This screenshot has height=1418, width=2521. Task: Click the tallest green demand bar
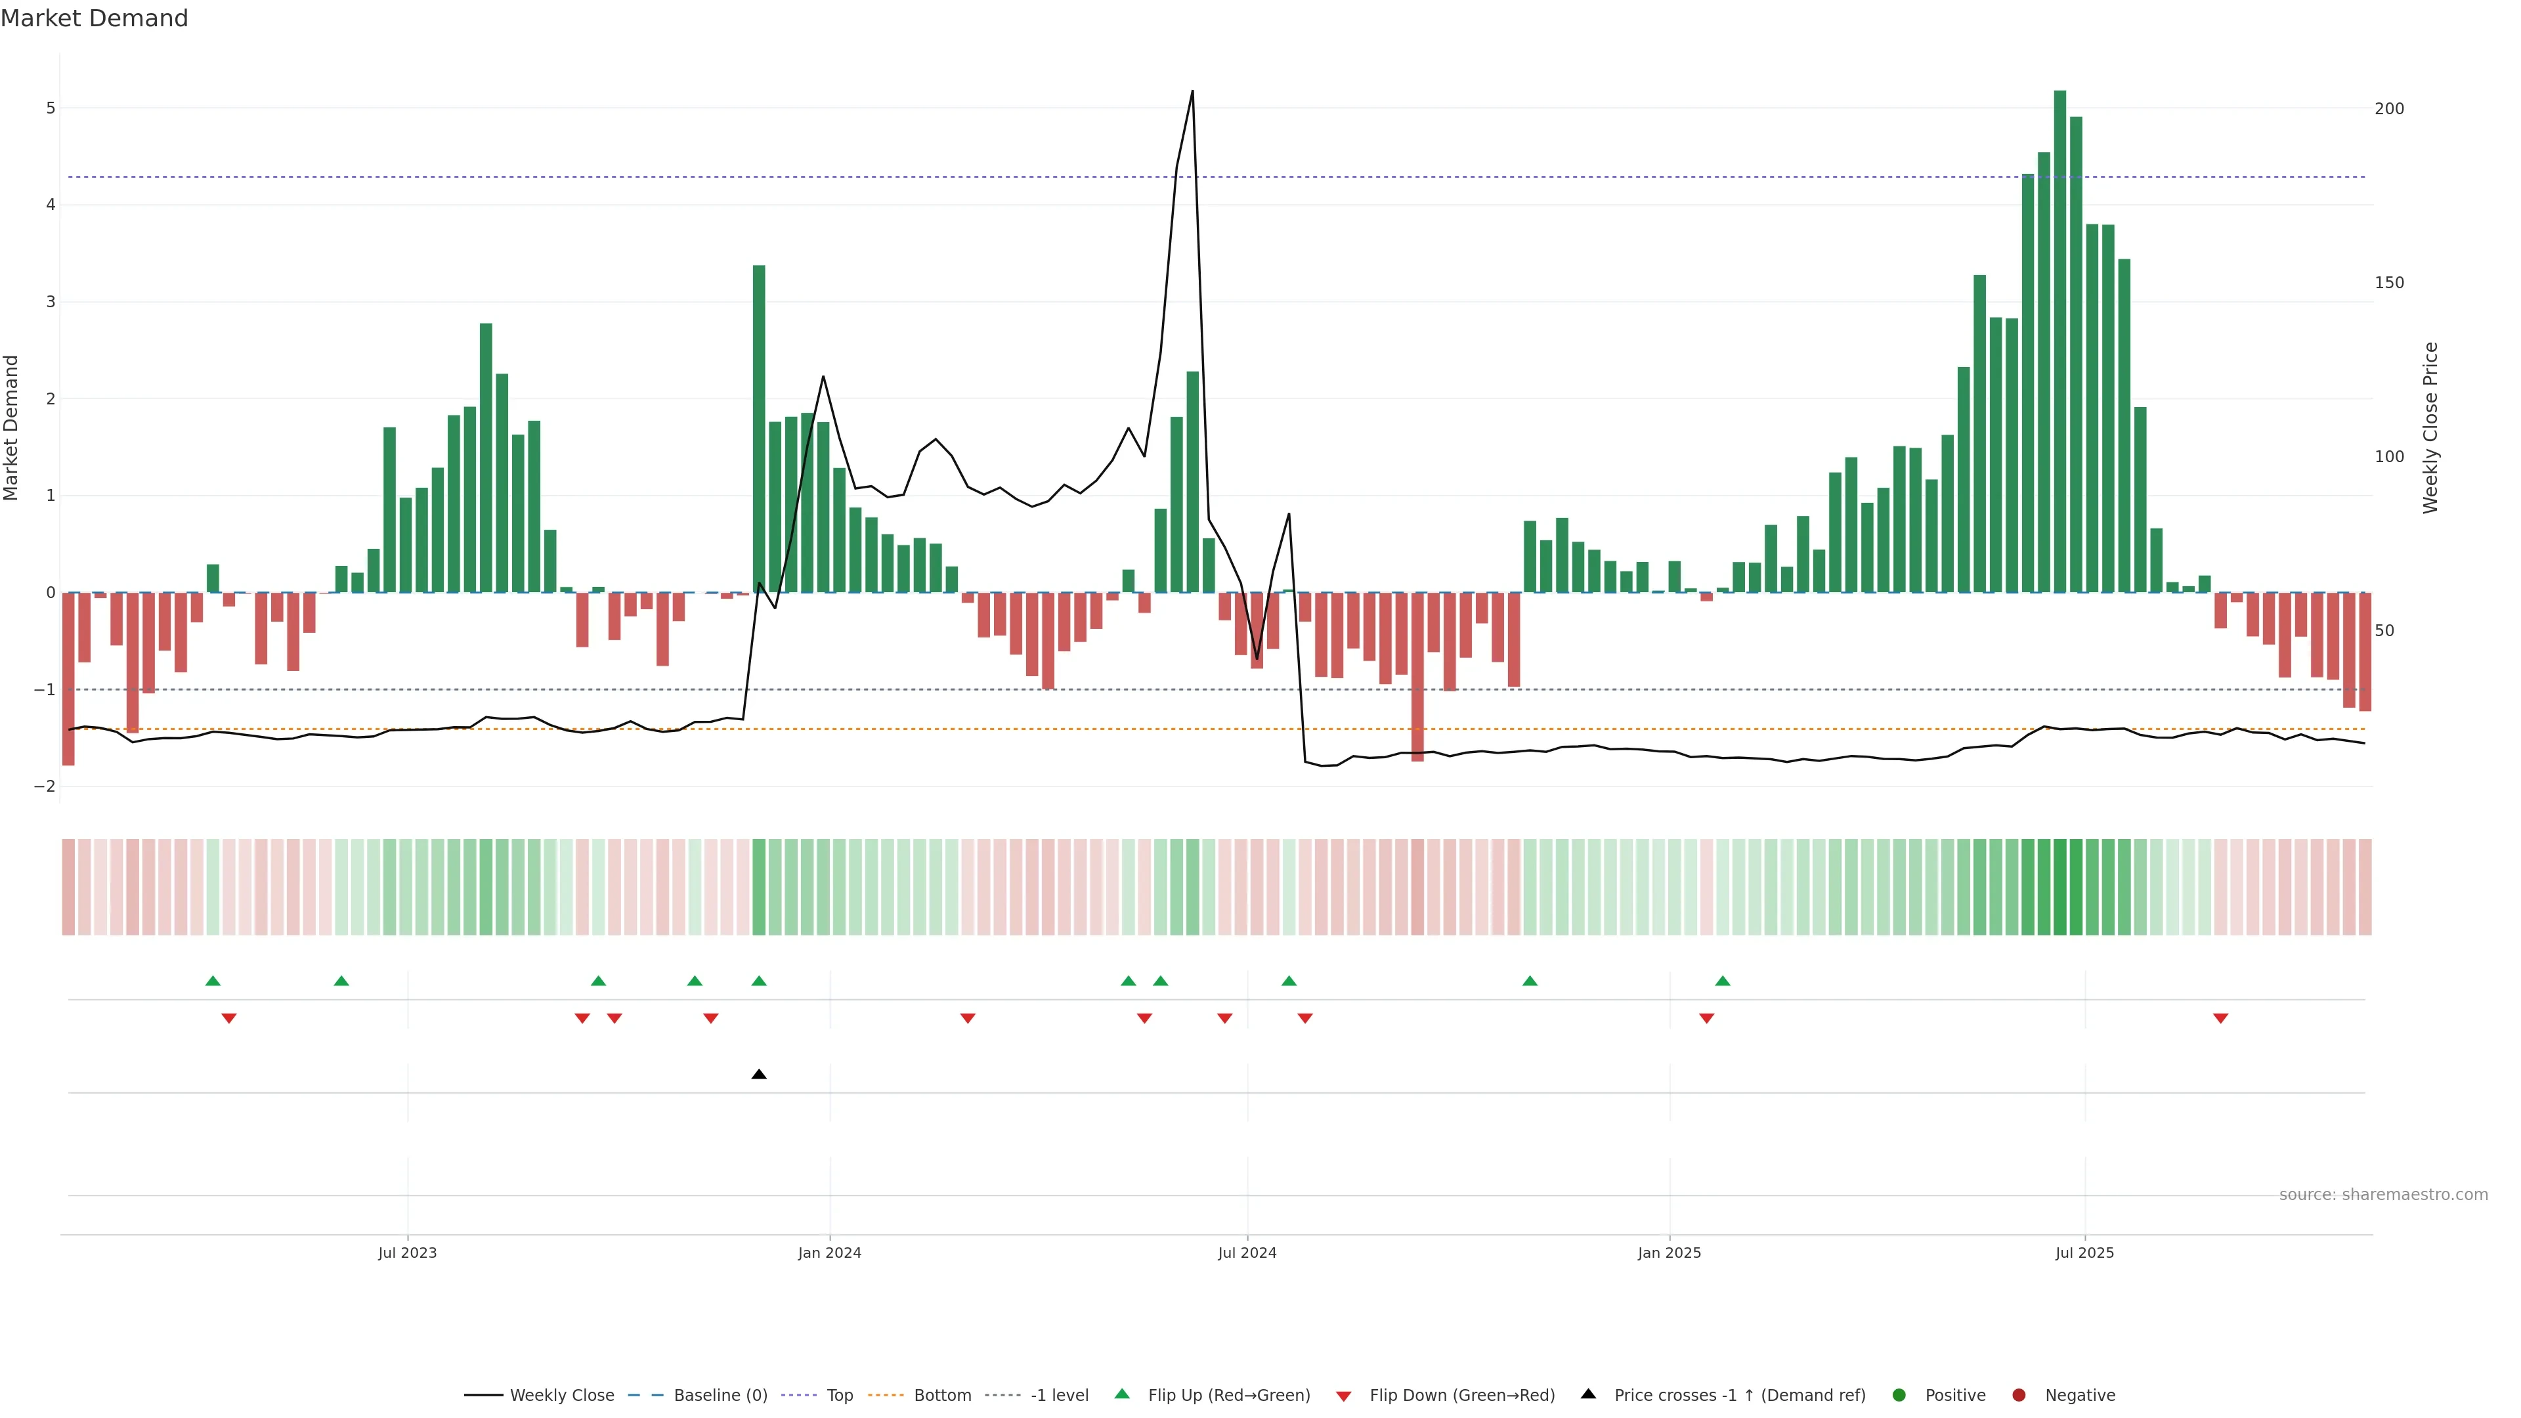pyautogui.click(x=2059, y=343)
